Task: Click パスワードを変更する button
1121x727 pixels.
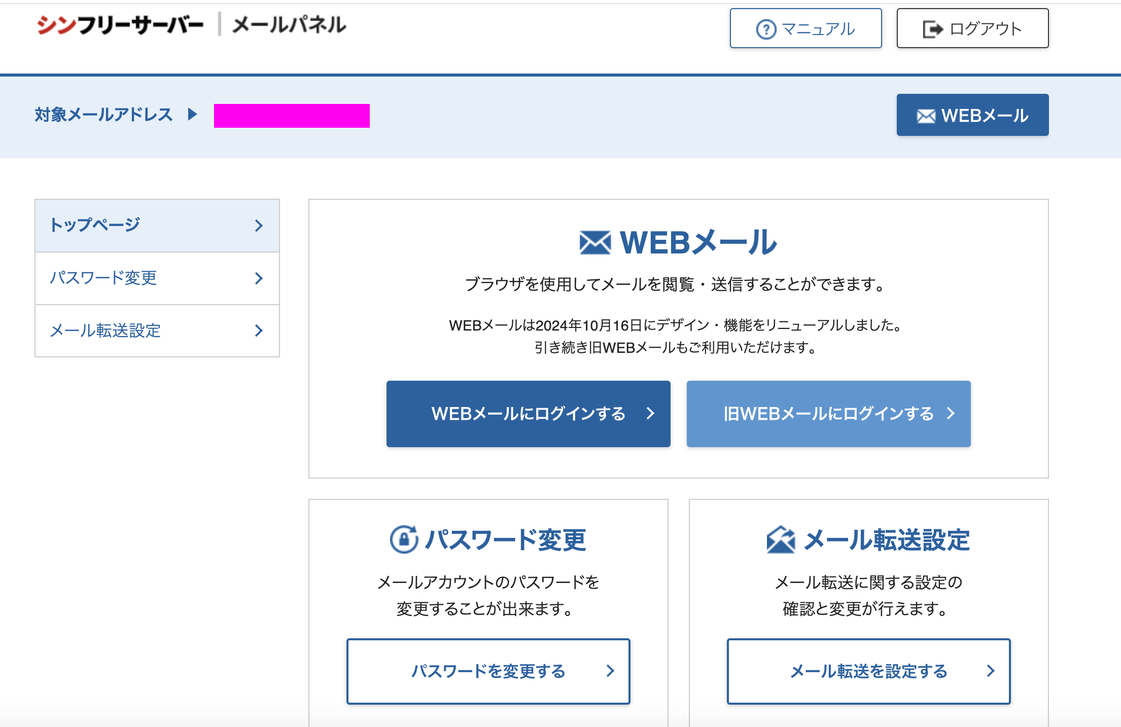Action: (488, 671)
